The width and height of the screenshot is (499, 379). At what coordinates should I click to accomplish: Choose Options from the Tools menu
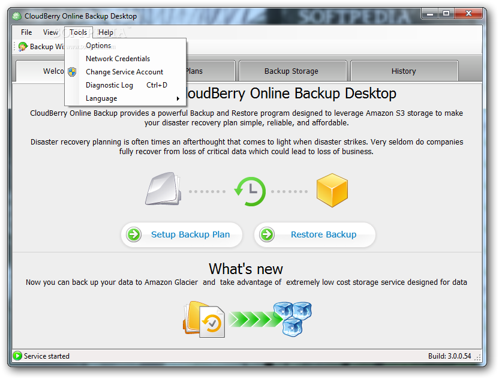coord(125,46)
